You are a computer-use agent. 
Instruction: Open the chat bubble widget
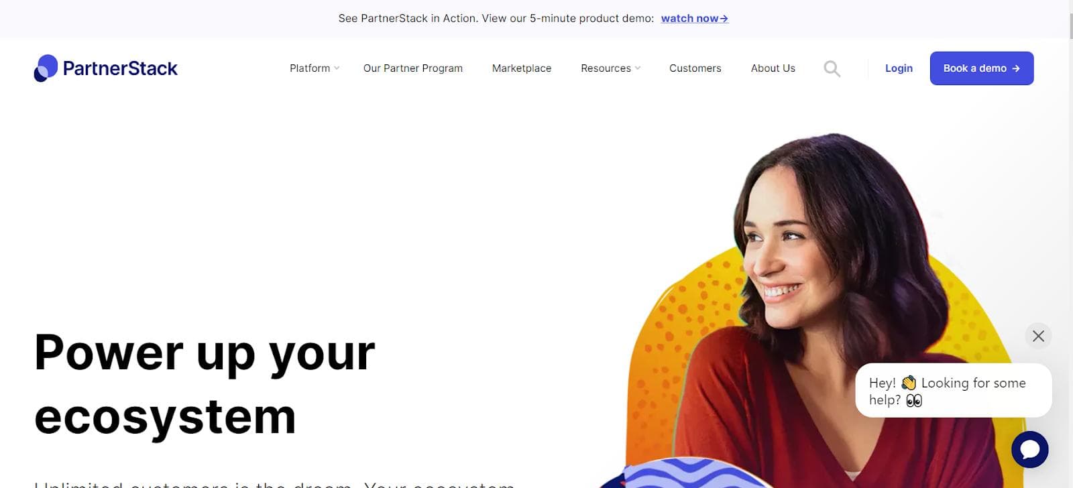pos(1029,450)
